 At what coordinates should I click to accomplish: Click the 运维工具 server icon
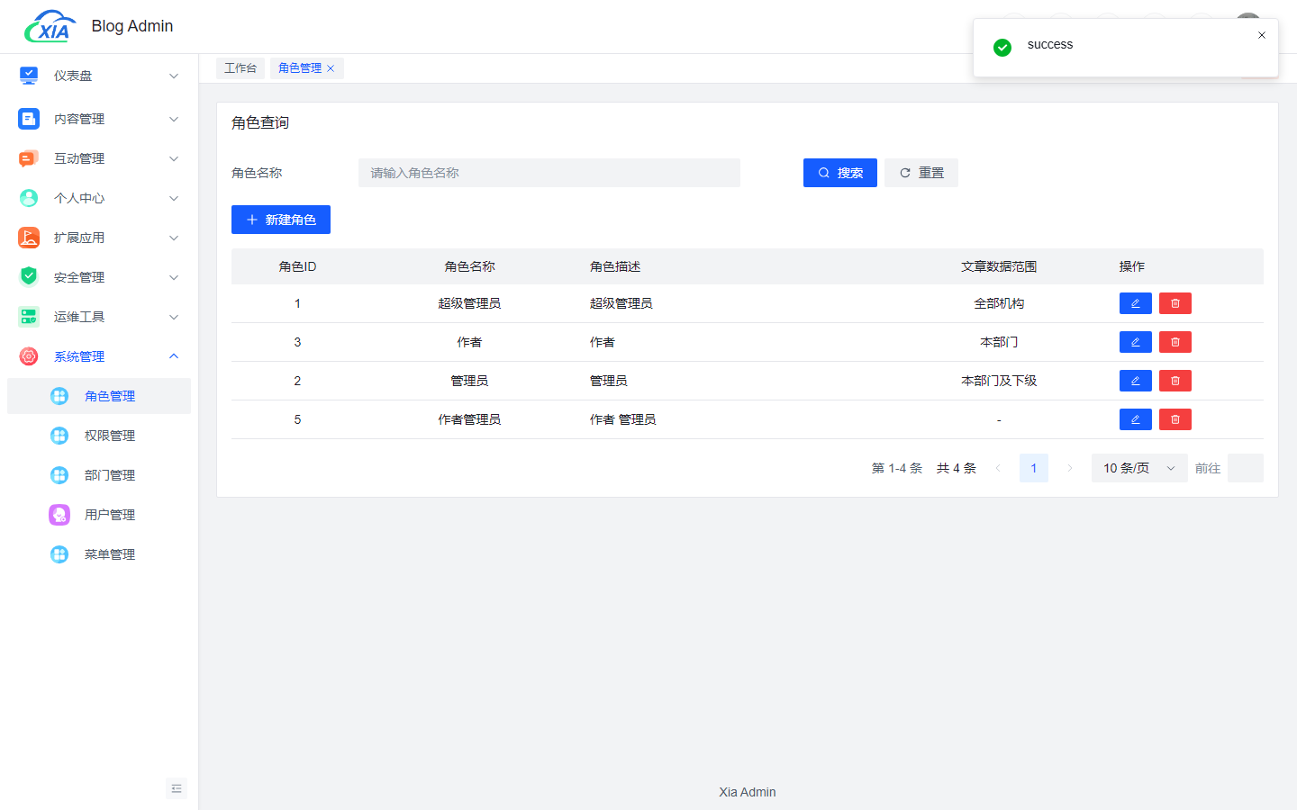(x=29, y=317)
